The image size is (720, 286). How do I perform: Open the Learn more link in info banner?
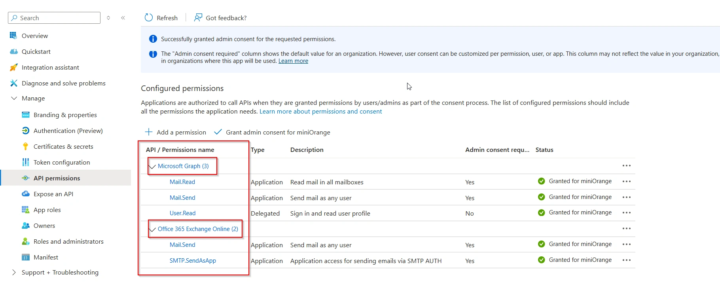pyautogui.click(x=293, y=61)
